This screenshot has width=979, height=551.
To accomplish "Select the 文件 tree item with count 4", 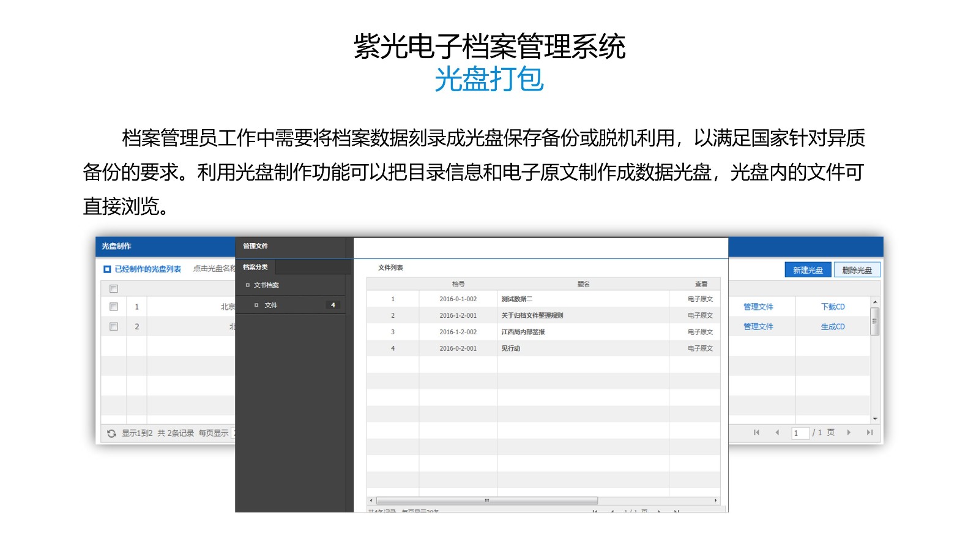I will coord(271,305).
